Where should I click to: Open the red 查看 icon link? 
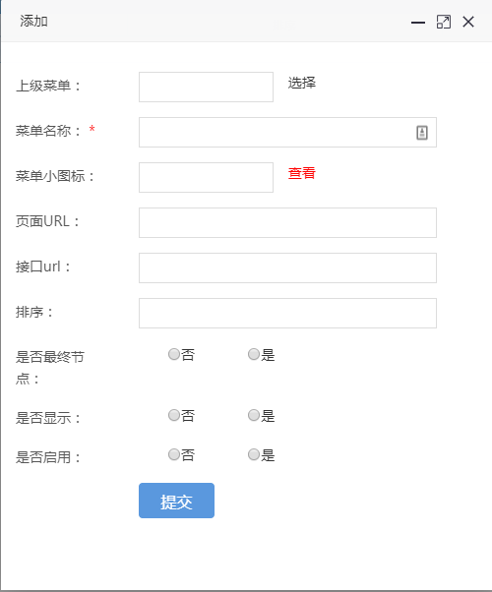pyautogui.click(x=301, y=173)
